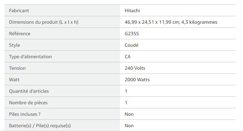Select the G23SS reference value
The width and height of the screenshot is (243, 131).
pyautogui.click(x=132, y=34)
